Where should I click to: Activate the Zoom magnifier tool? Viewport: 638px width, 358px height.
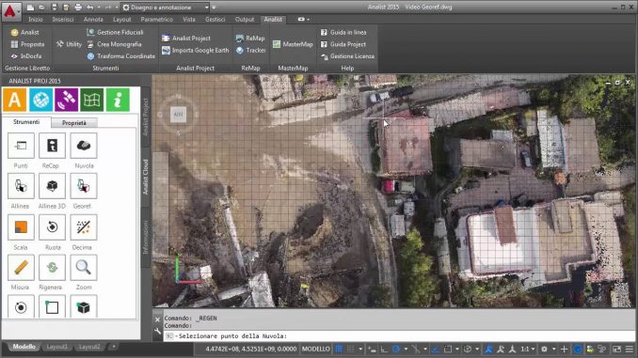84,268
